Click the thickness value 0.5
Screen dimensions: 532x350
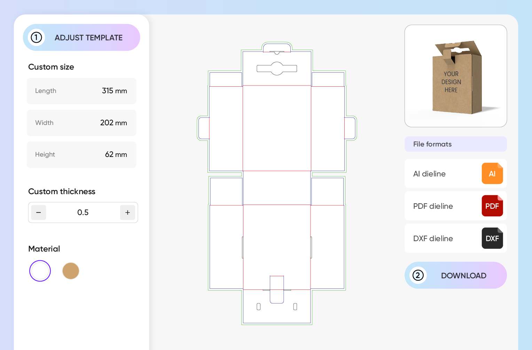83,212
